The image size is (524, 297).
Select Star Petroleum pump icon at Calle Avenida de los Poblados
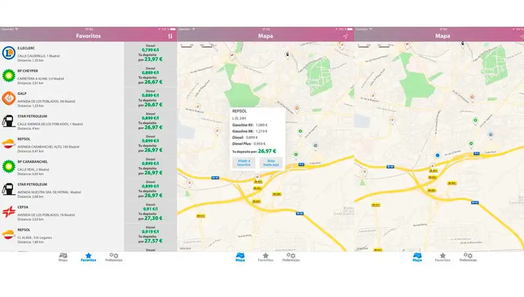click(8, 122)
